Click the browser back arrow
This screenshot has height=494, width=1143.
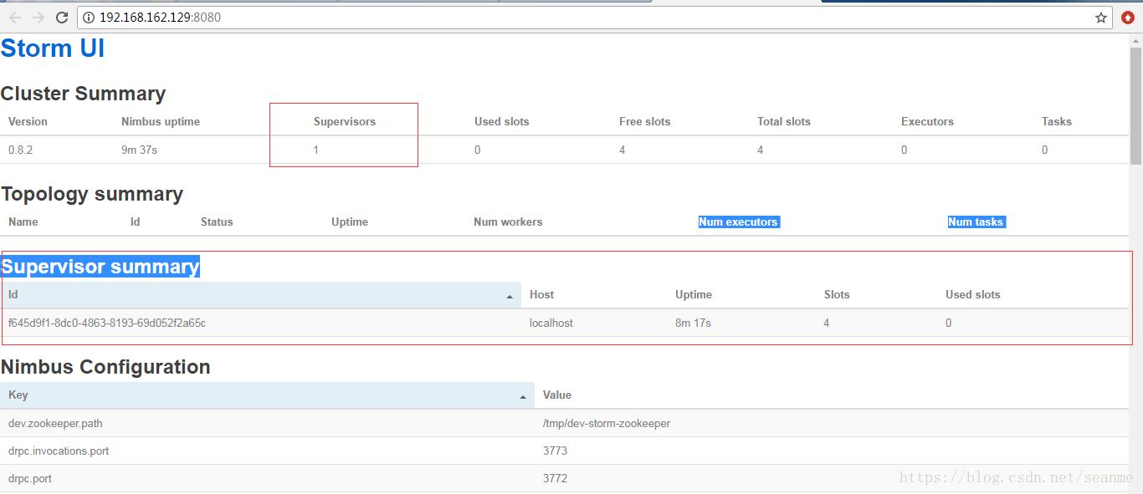15,18
